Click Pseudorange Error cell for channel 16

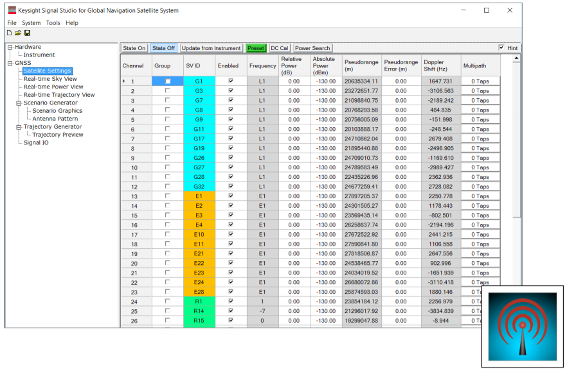pos(401,224)
